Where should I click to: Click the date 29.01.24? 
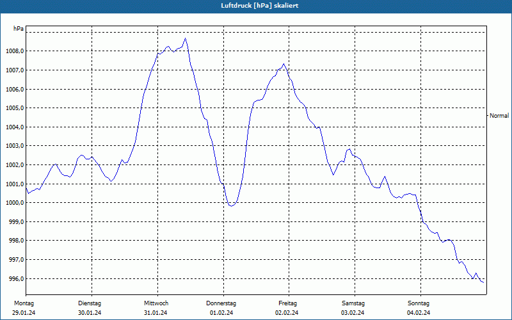tap(24, 313)
